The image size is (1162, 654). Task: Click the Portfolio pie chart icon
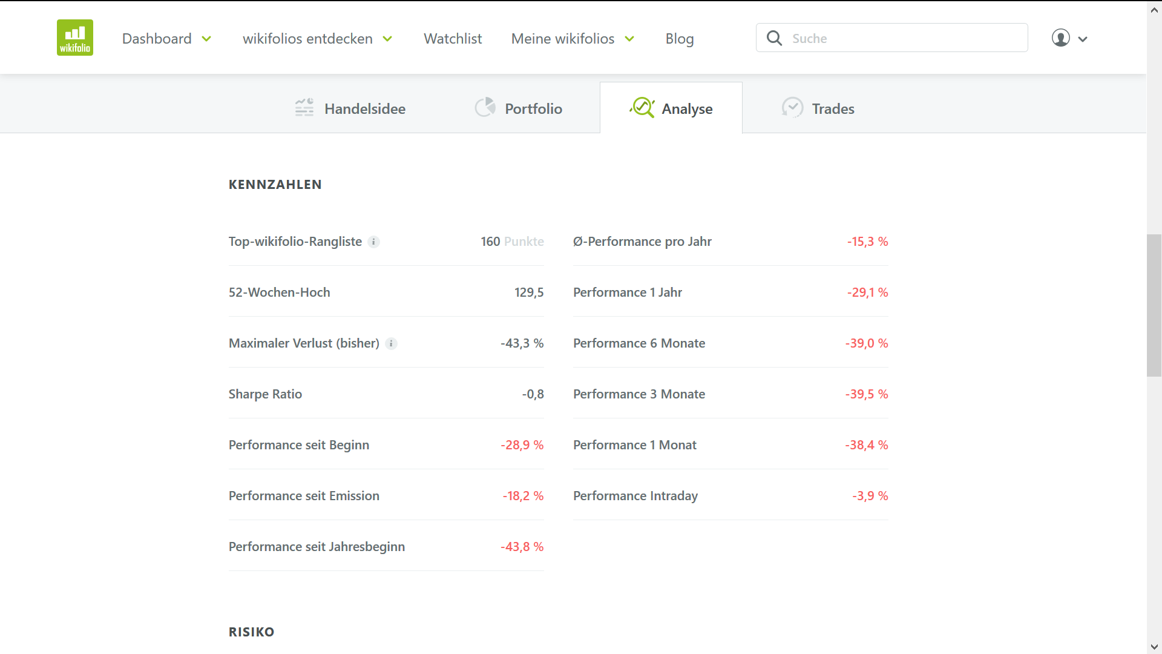[485, 108]
